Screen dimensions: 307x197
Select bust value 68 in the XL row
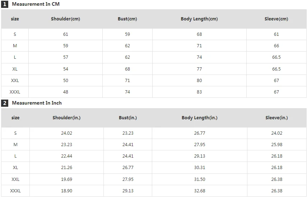pyautogui.click(x=127, y=69)
